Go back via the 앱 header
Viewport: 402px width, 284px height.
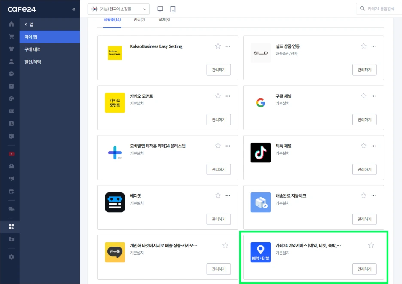(29, 24)
